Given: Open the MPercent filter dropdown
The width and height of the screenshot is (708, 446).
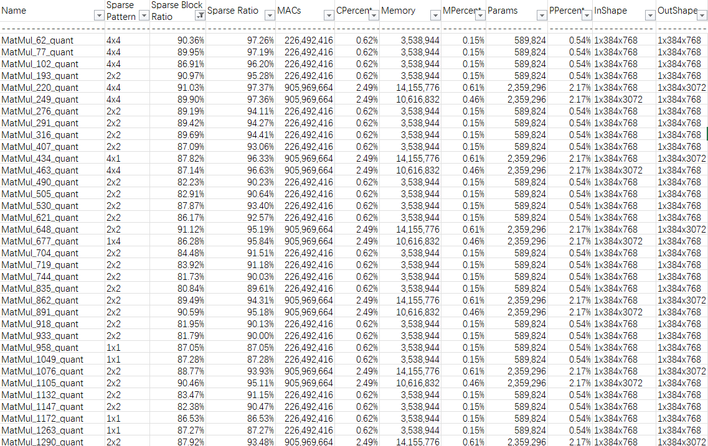Looking at the screenshot, I should tap(481, 16).
